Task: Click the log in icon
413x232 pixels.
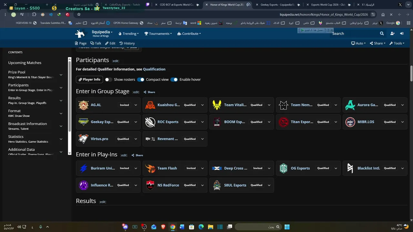Action: (x=402, y=34)
